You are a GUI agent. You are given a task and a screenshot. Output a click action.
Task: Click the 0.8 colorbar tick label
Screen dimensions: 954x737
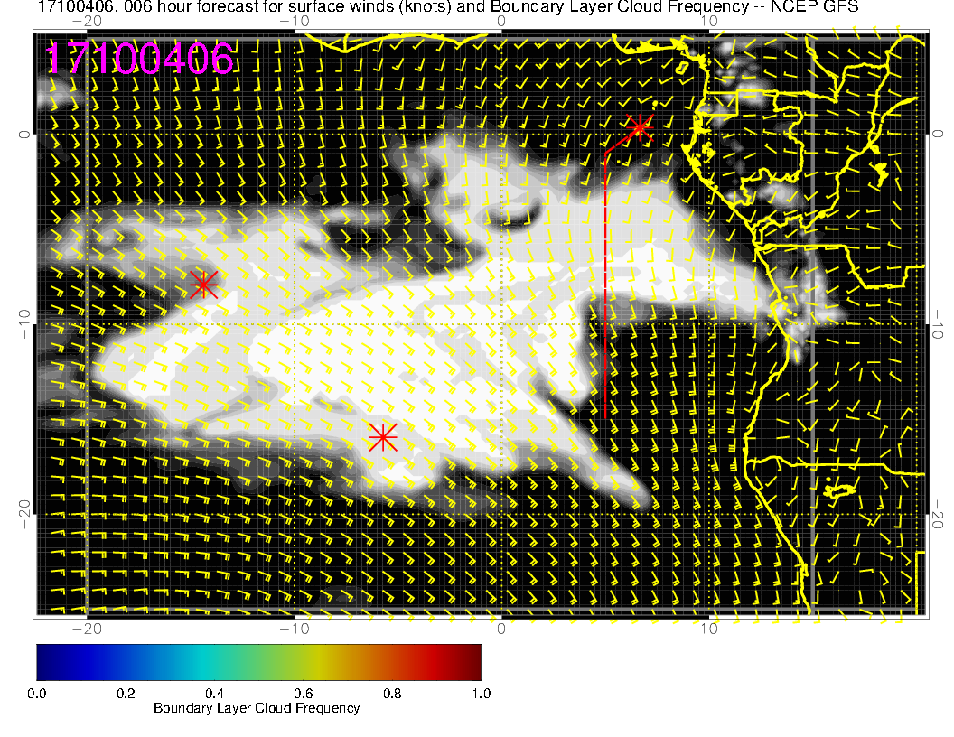point(392,694)
